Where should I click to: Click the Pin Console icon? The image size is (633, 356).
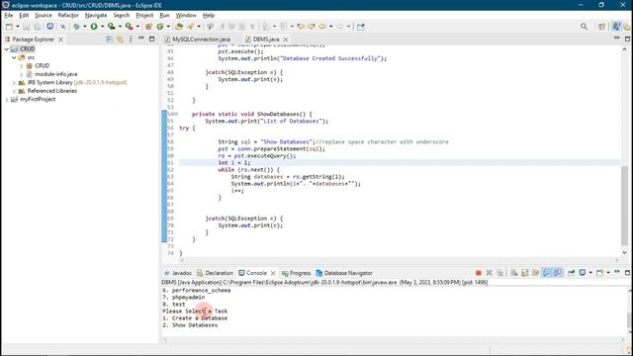click(x=572, y=273)
